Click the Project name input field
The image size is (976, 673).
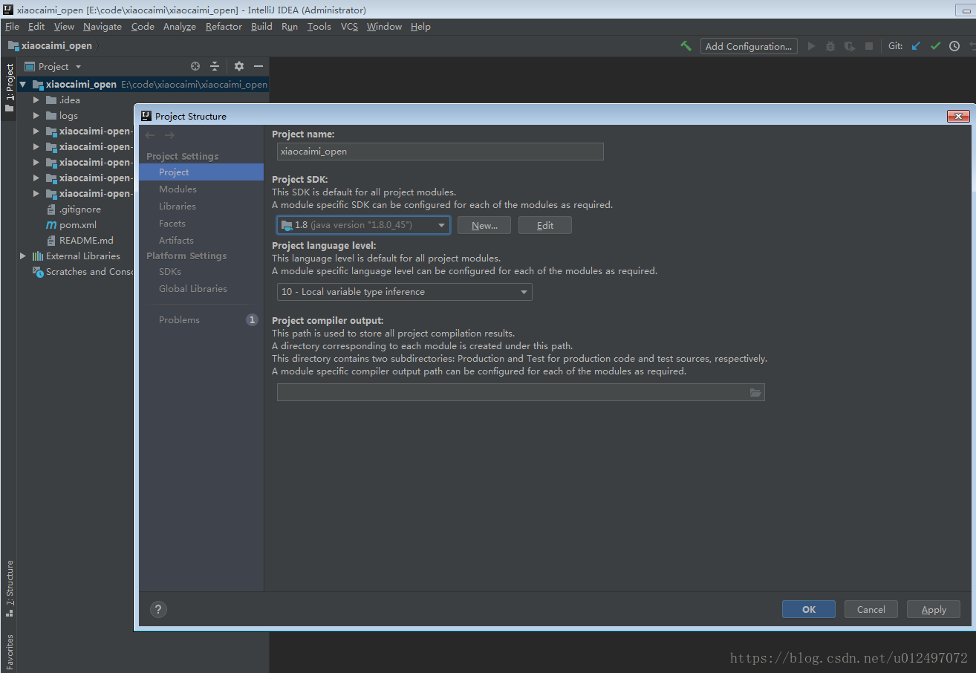pyautogui.click(x=440, y=152)
